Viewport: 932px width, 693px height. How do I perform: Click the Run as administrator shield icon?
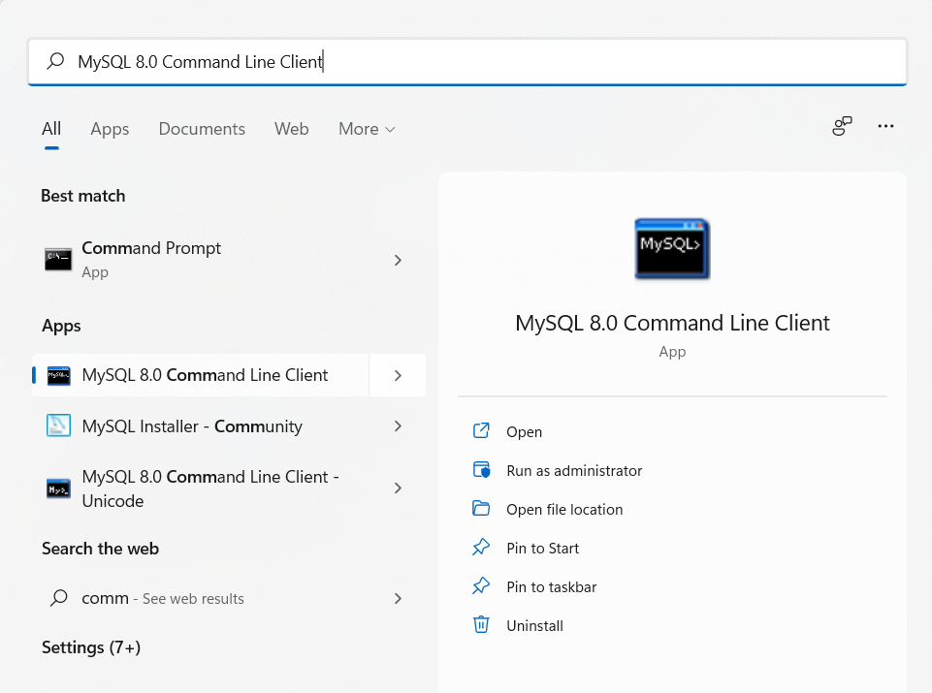click(x=481, y=470)
